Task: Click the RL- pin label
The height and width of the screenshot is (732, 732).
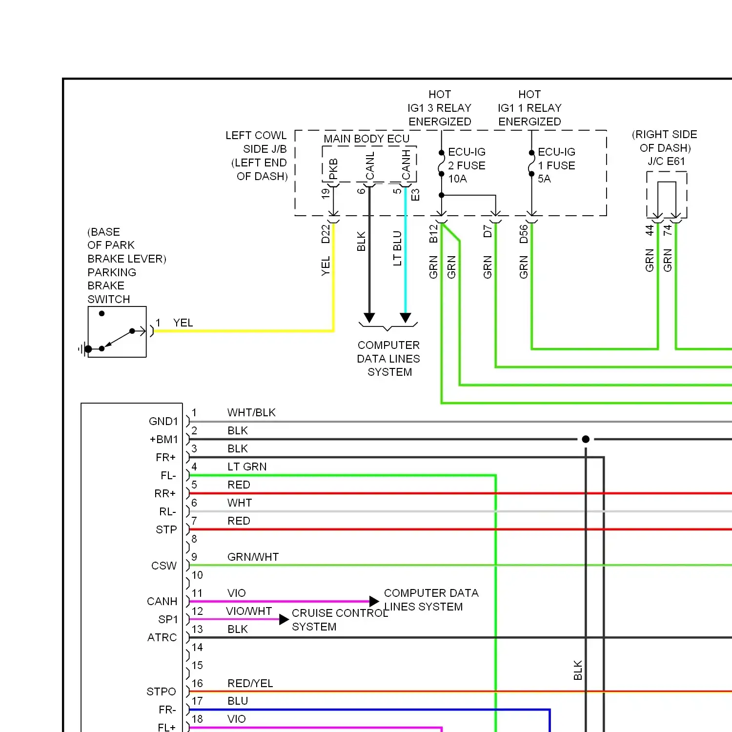Action: [x=167, y=511]
